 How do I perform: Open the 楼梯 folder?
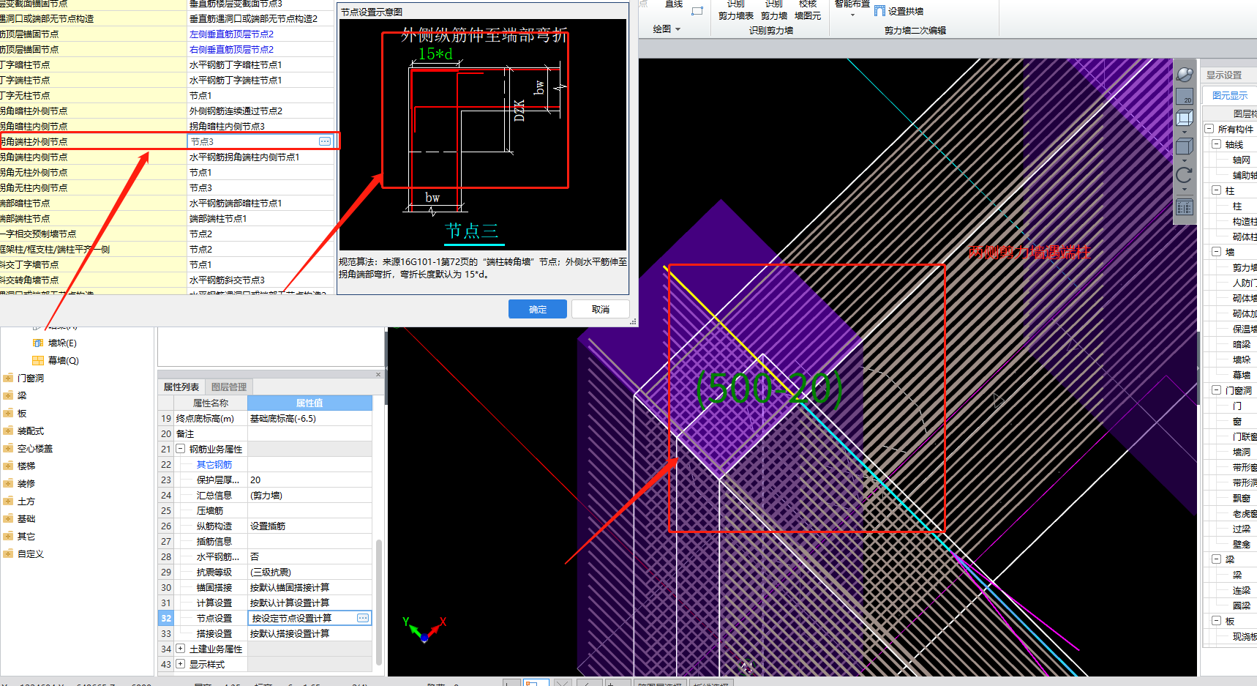coord(8,466)
